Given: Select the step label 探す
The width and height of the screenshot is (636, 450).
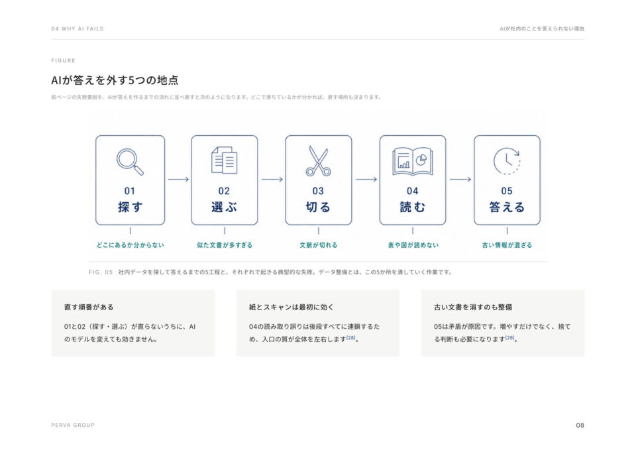Looking at the screenshot, I should point(131,207).
